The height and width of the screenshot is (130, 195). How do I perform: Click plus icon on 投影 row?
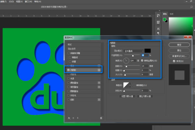tap(99, 100)
